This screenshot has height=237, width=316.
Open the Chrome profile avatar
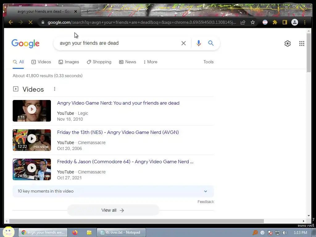click(295, 22)
